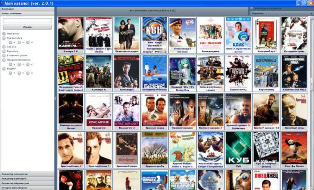
Task: Open the Кровавый спорт poster
Action: pyautogui.click(x=126, y=148)
